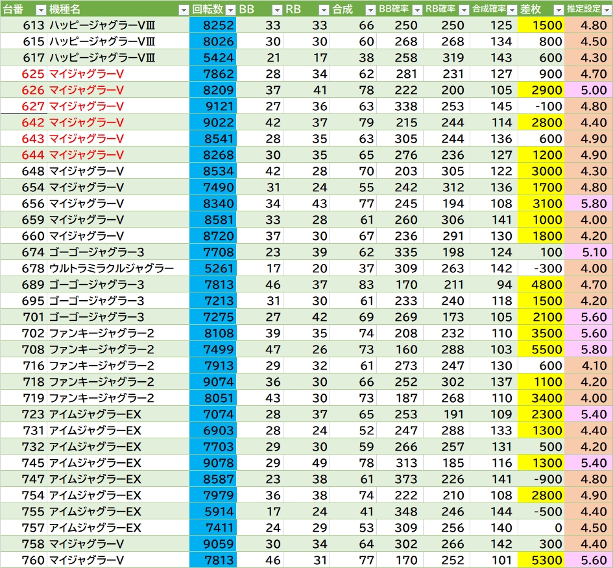Image resolution: width=613 pixels, height=568 pixels.
Task: Open the 推定設定 column filter dropdown
Action: 607,10
